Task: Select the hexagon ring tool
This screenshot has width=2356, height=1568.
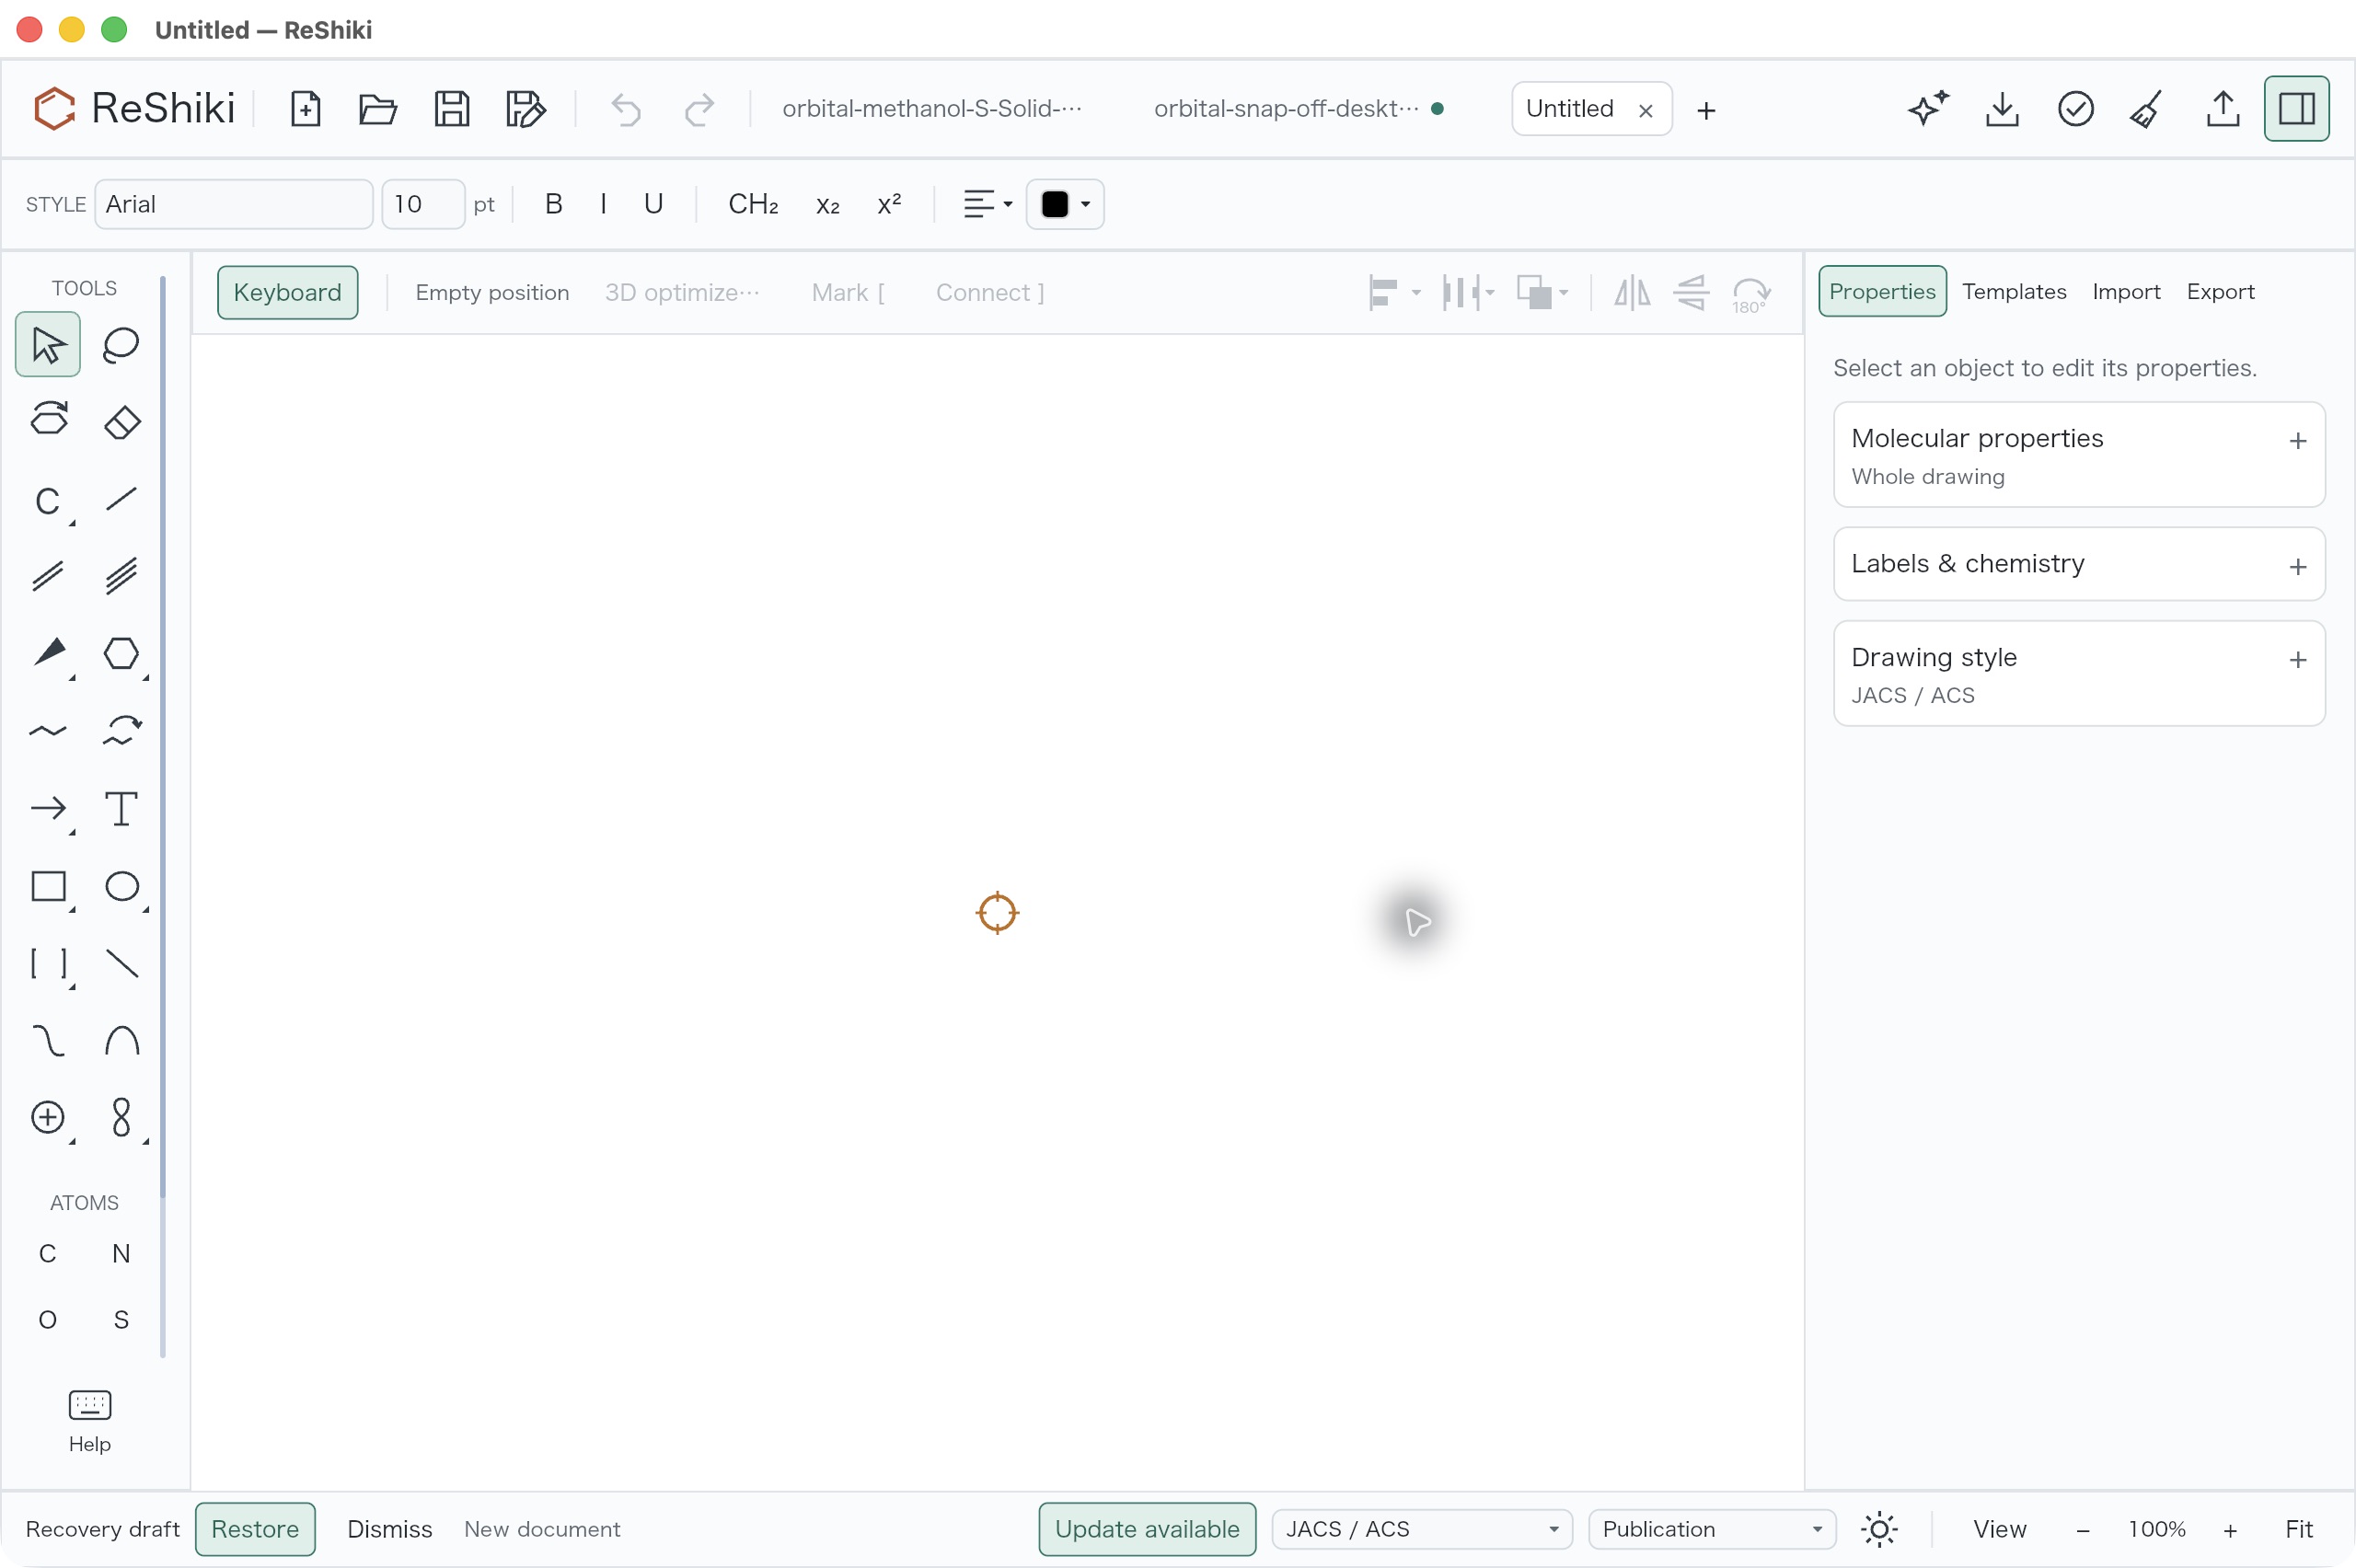Action: 121,653
